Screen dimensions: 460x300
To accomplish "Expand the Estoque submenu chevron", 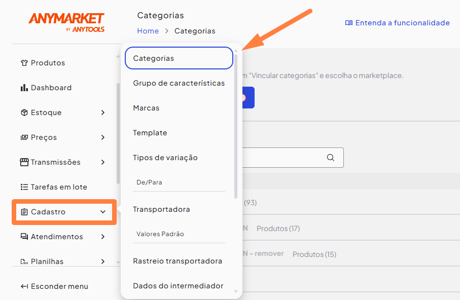I will tap(103, 113).
